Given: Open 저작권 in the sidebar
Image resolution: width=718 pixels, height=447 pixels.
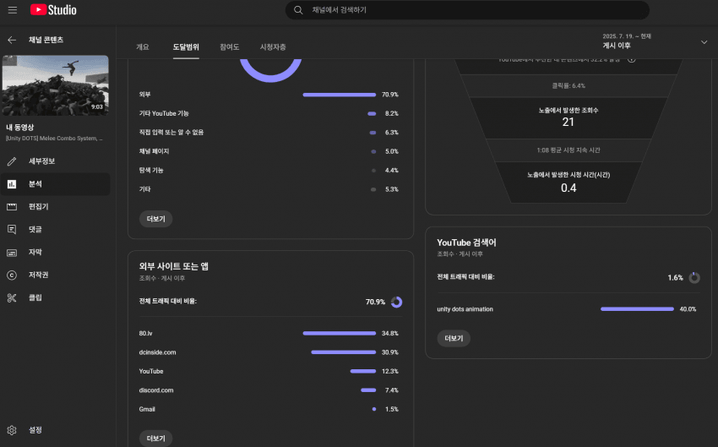Looking at the screenshot, I should (56, 275).
